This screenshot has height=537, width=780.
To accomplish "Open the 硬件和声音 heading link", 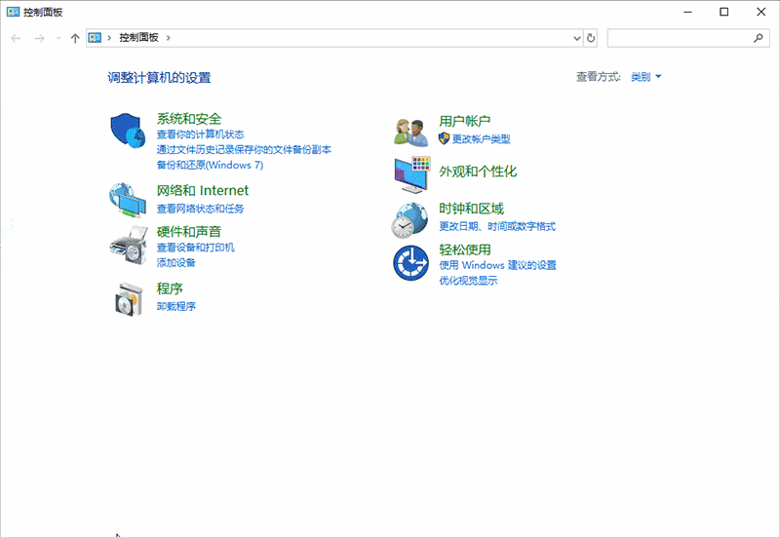I will pyautogui.click(x=189, y=232).
